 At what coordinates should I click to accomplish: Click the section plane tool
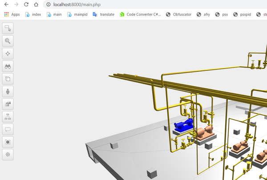coord(8,104)
